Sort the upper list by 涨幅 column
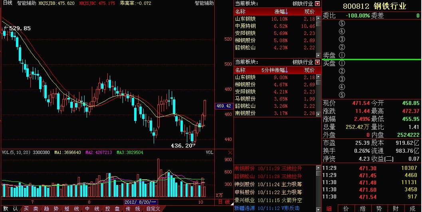 click(281, 12)
